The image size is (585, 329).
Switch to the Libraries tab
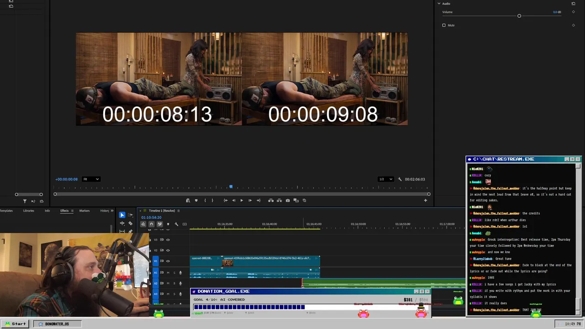coord(29,211)
